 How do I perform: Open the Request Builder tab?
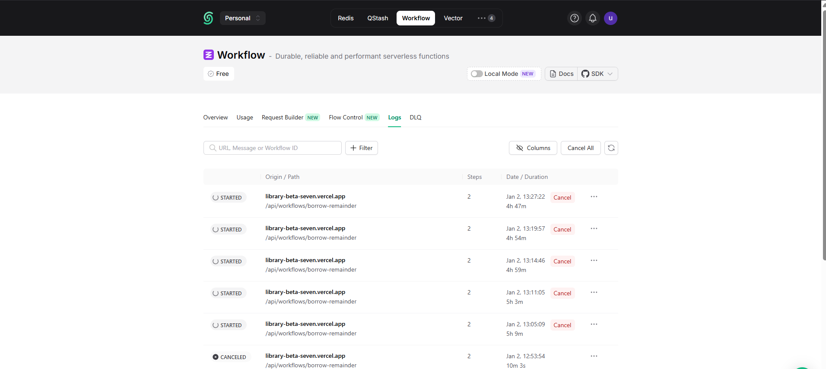coord(291,117)
